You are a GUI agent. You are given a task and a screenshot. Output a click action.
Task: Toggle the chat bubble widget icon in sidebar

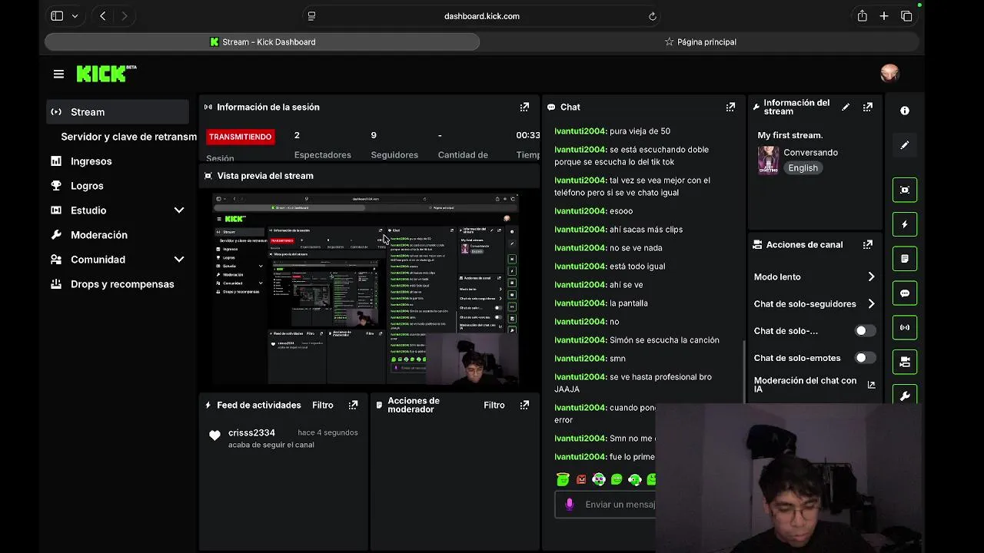pos(905,293)
